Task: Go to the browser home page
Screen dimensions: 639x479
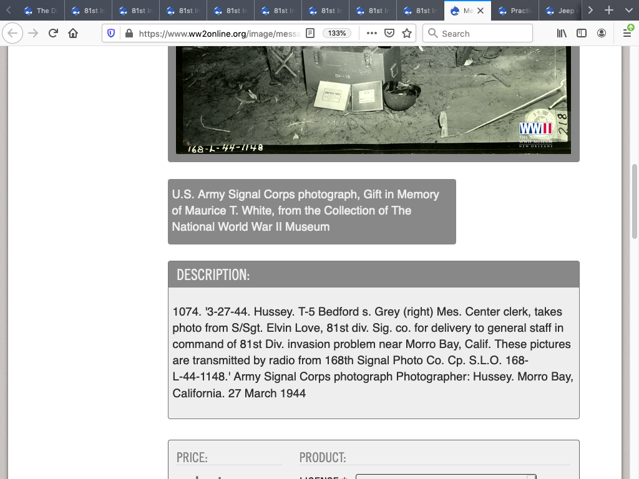Action: point(73,34)
